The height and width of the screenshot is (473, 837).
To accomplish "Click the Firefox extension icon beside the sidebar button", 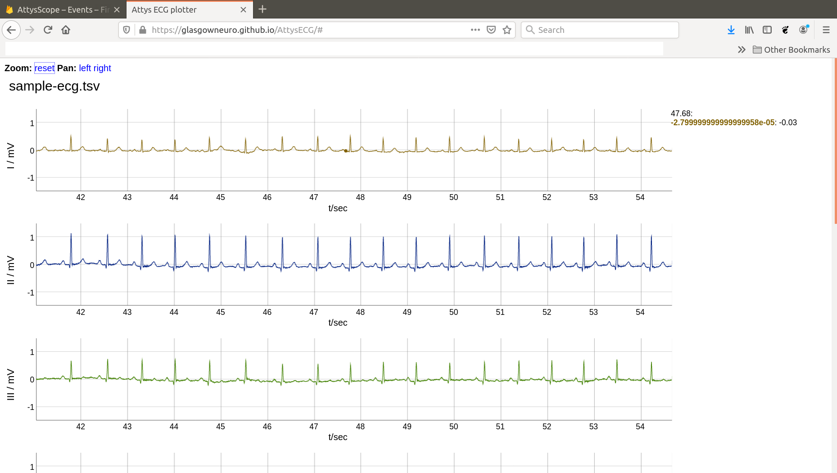I will pos(786,30).
